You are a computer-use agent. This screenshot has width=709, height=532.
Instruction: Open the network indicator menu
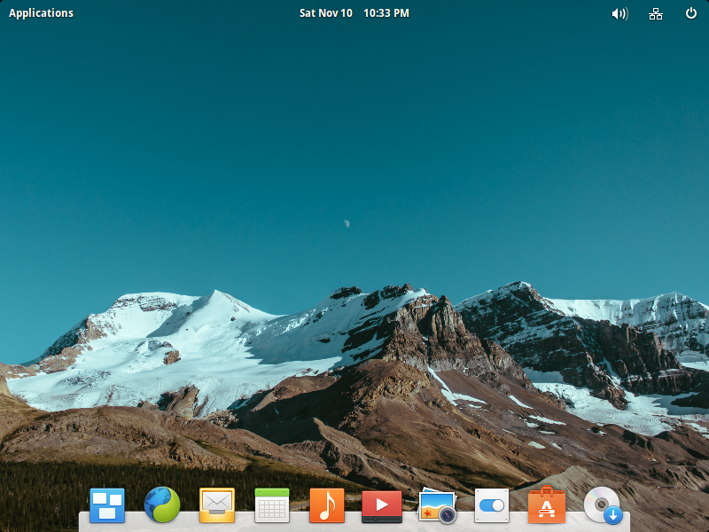656,13
